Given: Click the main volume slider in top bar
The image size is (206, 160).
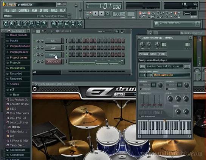Looking at the screenshot, I should pos(76,6).
